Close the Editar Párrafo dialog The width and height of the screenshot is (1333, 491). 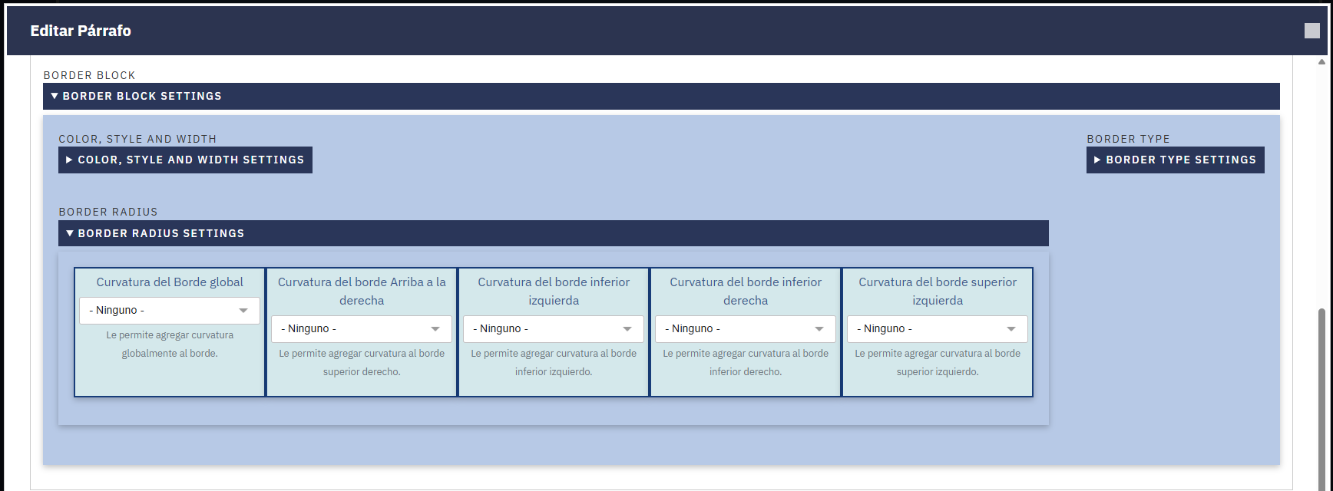(1312, 31)
